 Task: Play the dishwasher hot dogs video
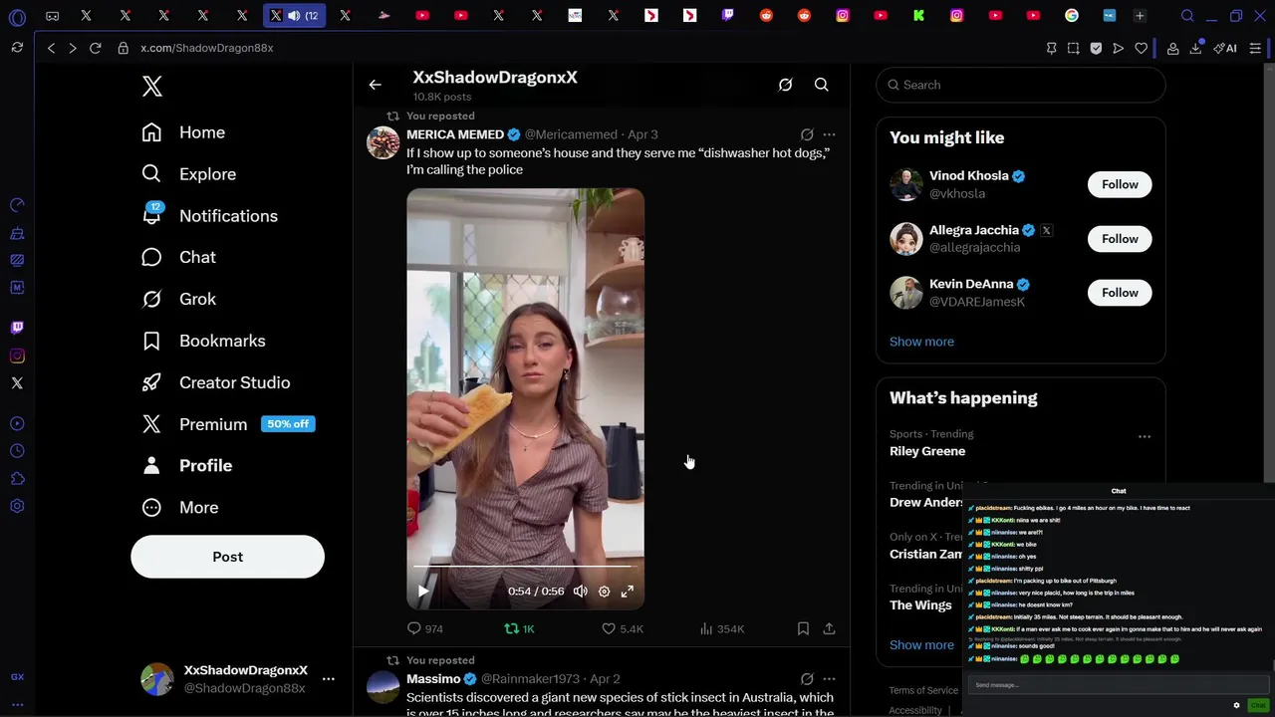coord(423,591)
